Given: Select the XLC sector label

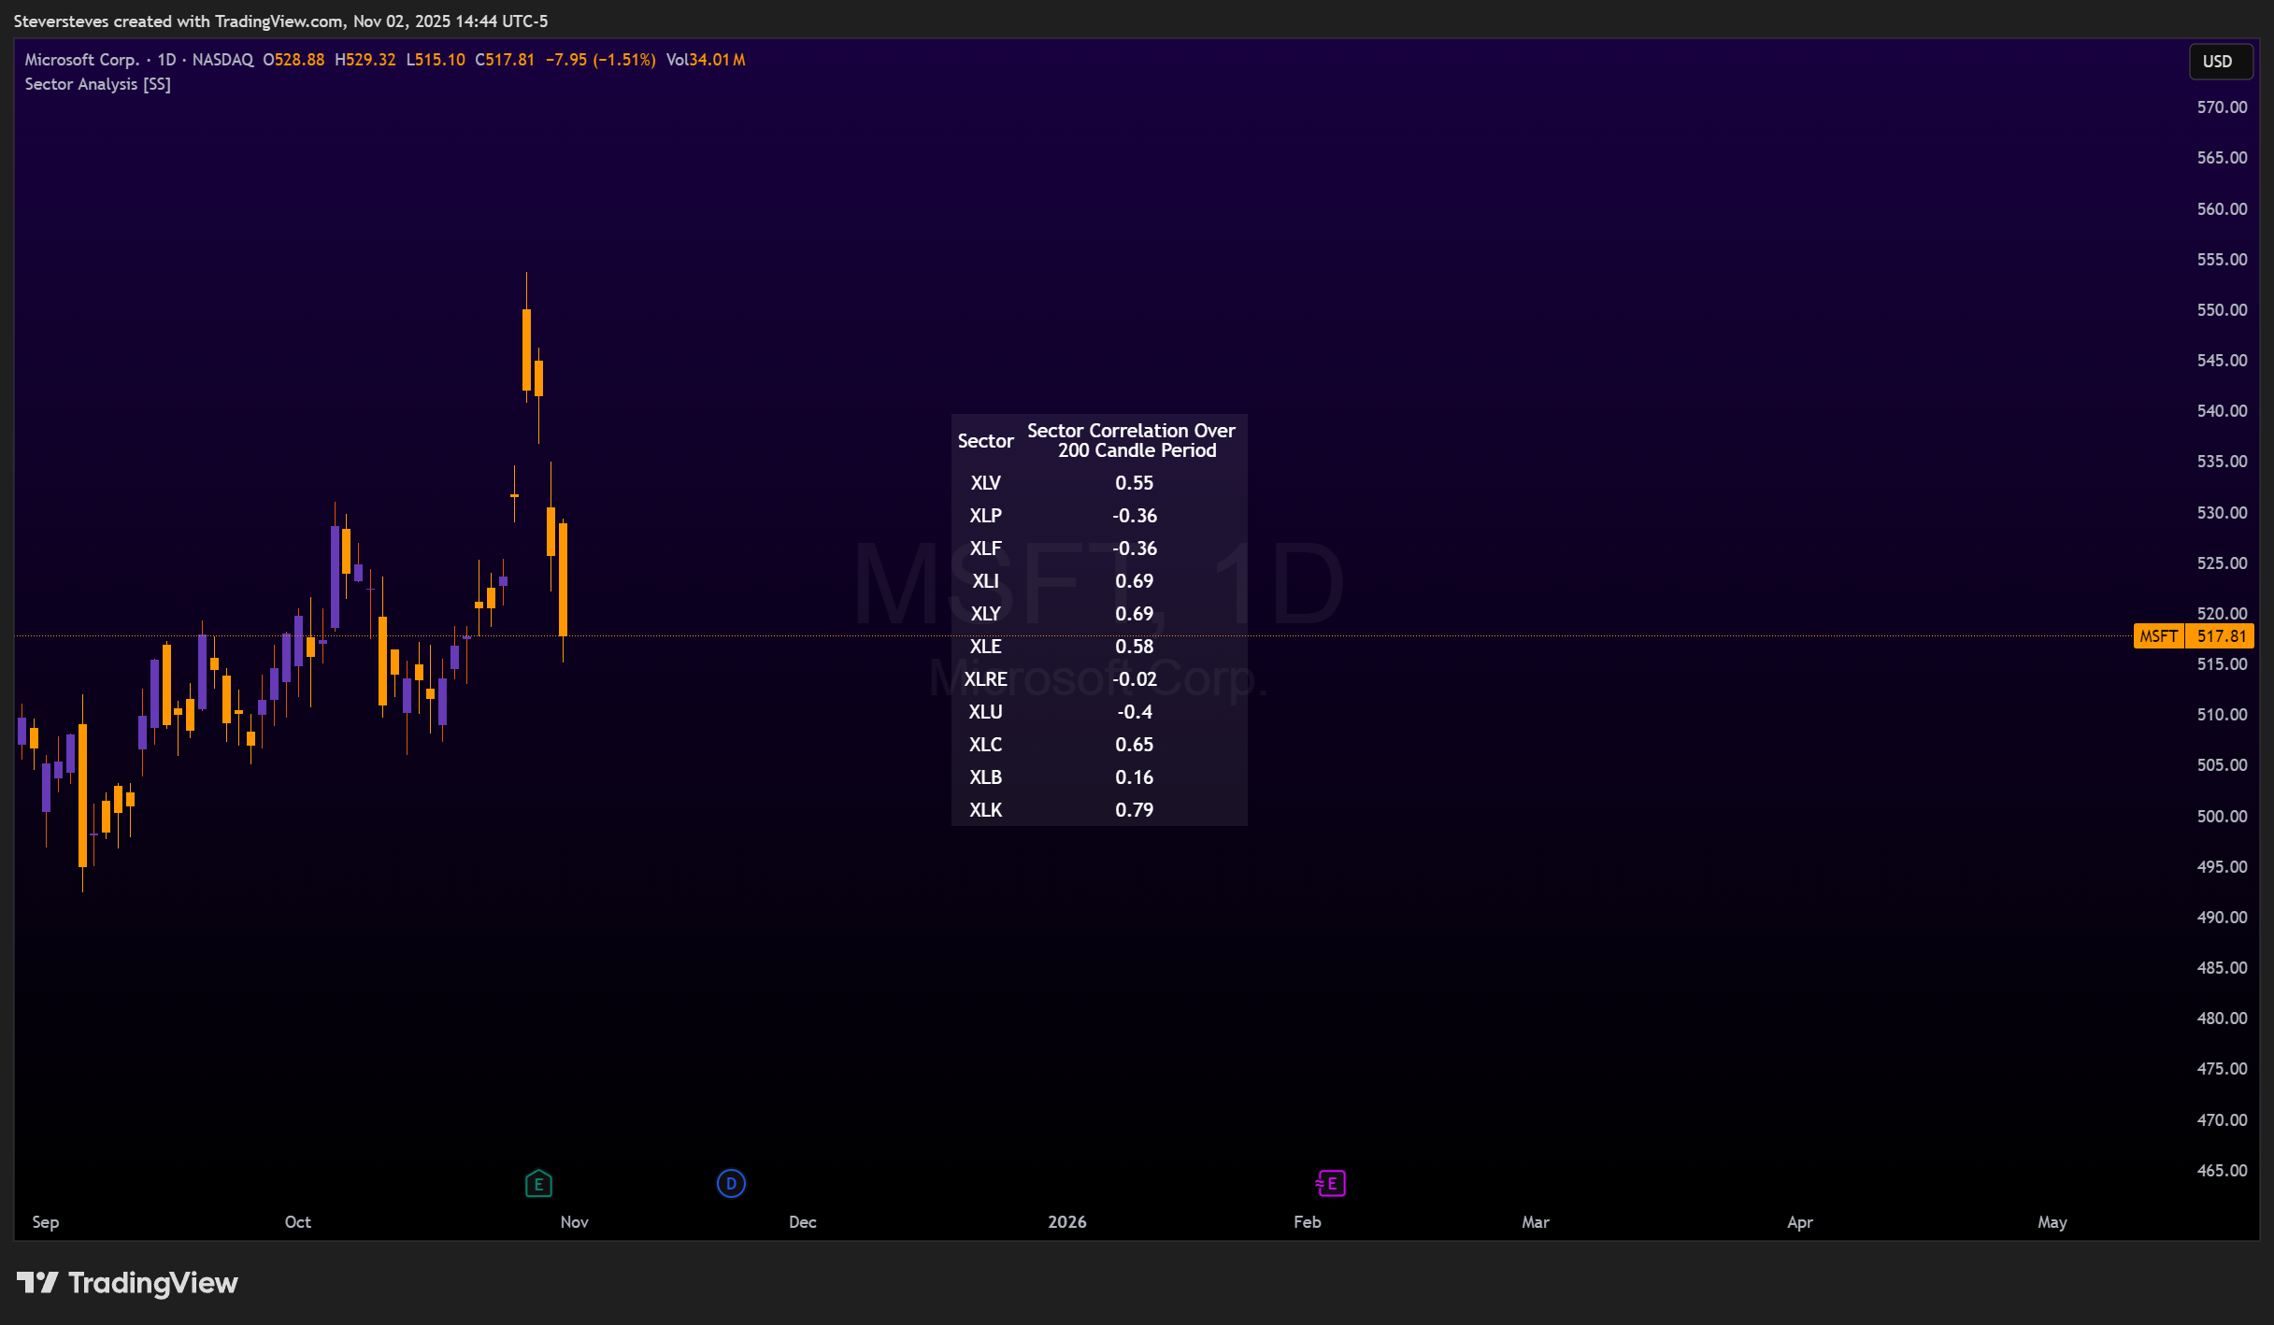Looking at the screenshot, I should click(x=985, y=745).
